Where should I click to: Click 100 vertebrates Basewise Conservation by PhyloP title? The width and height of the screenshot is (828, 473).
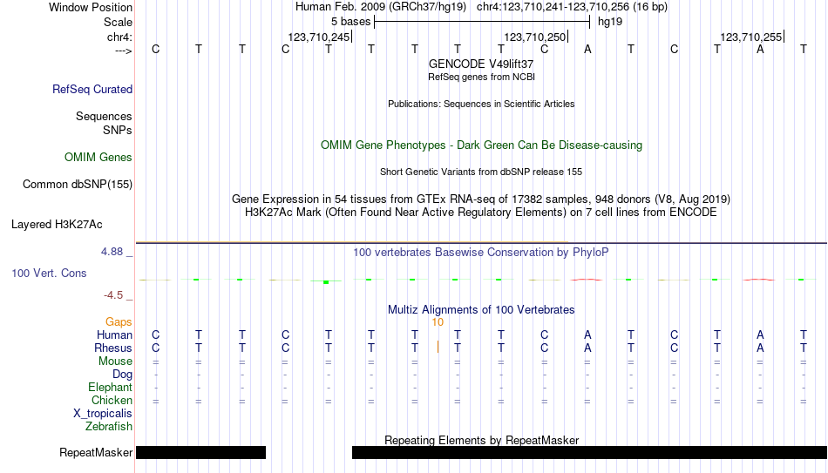coord(481,253)
